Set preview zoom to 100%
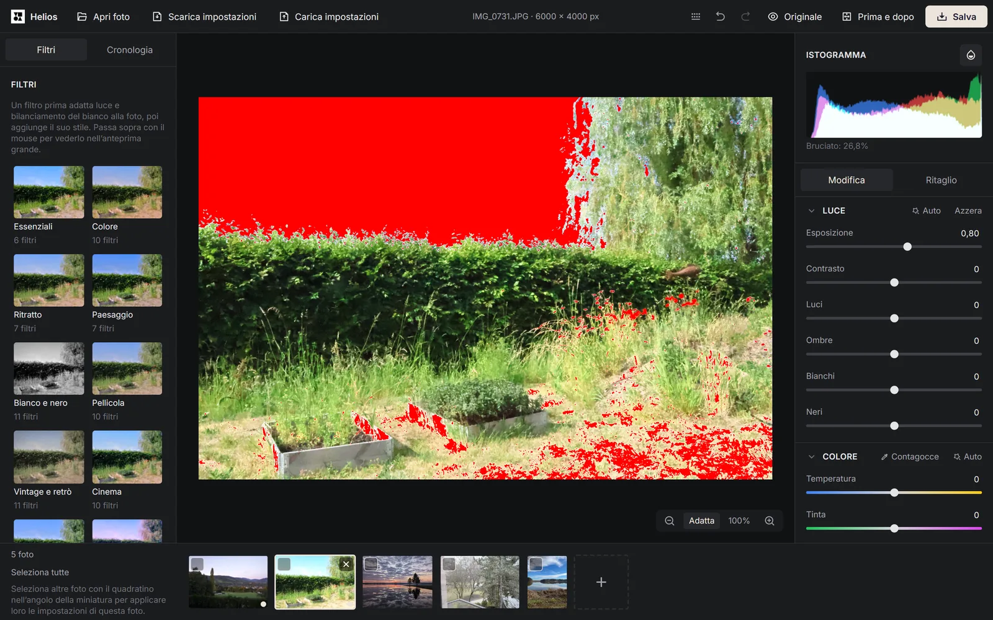This screenshot has height=620, width=993. 739,521
